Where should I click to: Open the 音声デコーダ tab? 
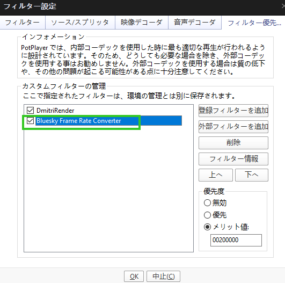tap(195, 23)
